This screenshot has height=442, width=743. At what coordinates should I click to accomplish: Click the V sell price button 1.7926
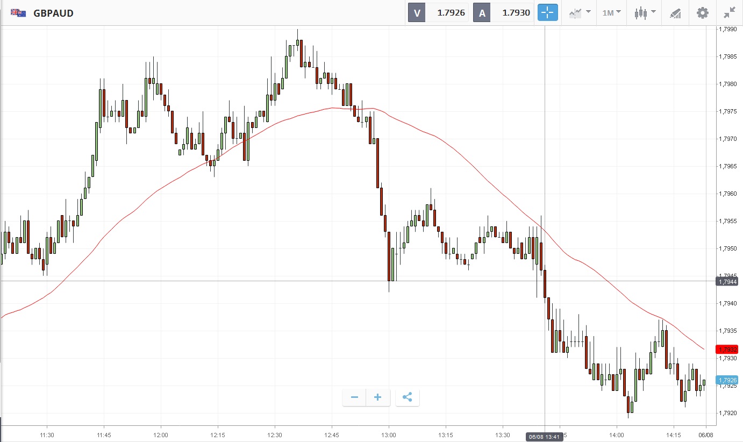[x=438, y=13]
